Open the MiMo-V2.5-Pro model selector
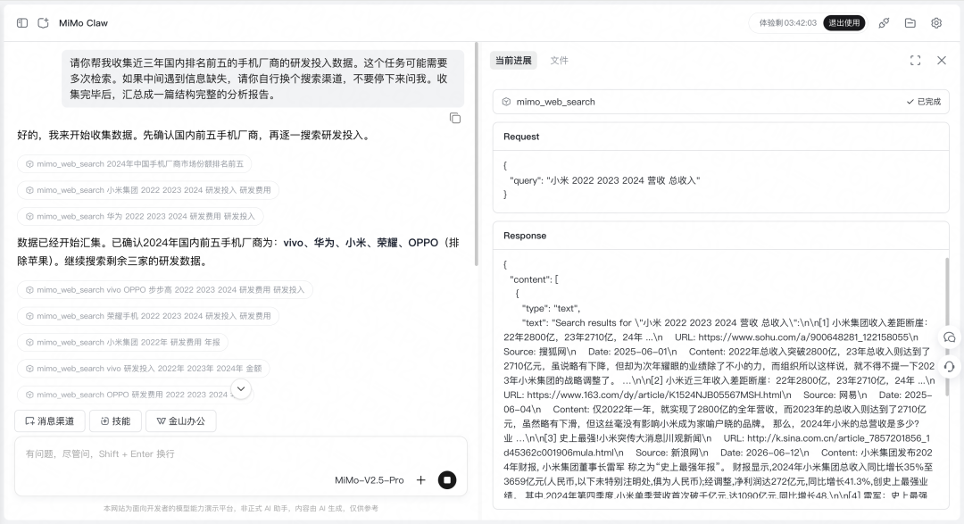This screenshot has width=964, height=524. click(x=369, y=479)
